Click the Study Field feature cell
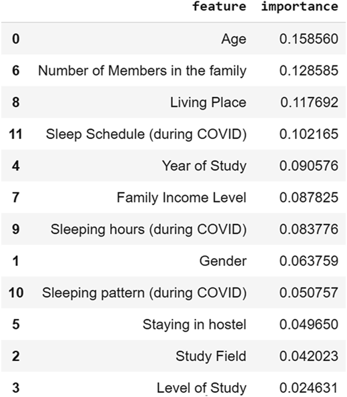Screen dimensions: 347x397 tap(211, 356)
